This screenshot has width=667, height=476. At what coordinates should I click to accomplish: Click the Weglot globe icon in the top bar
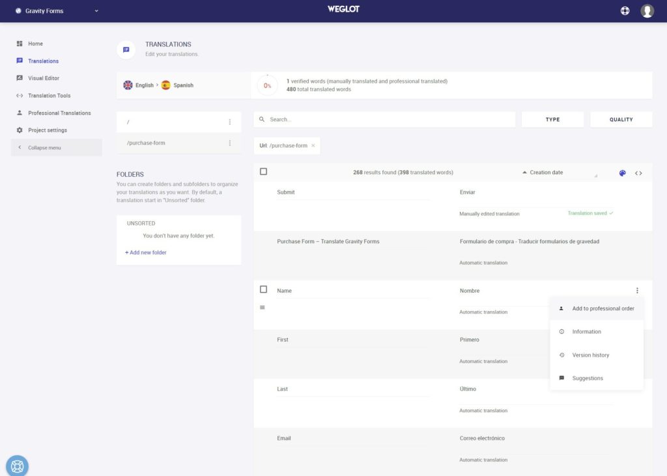625,10
